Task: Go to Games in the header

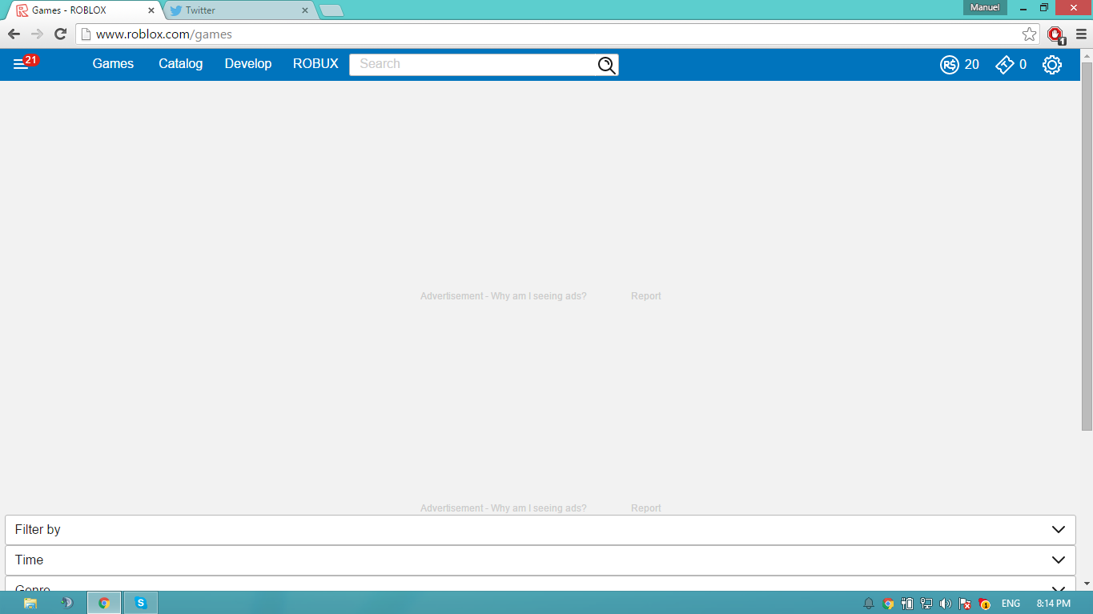Action: 113,64
